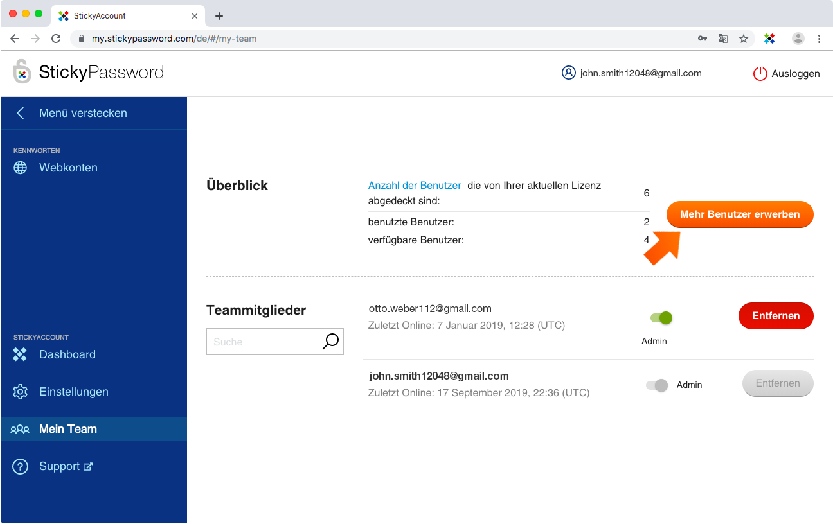Open a new browser tab

coord(219,16)
